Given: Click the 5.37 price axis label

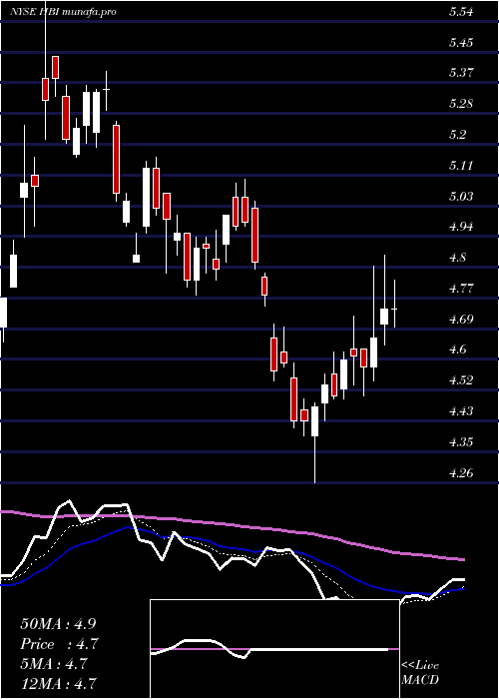Looking at the screenshot, I should click(461, 73).
